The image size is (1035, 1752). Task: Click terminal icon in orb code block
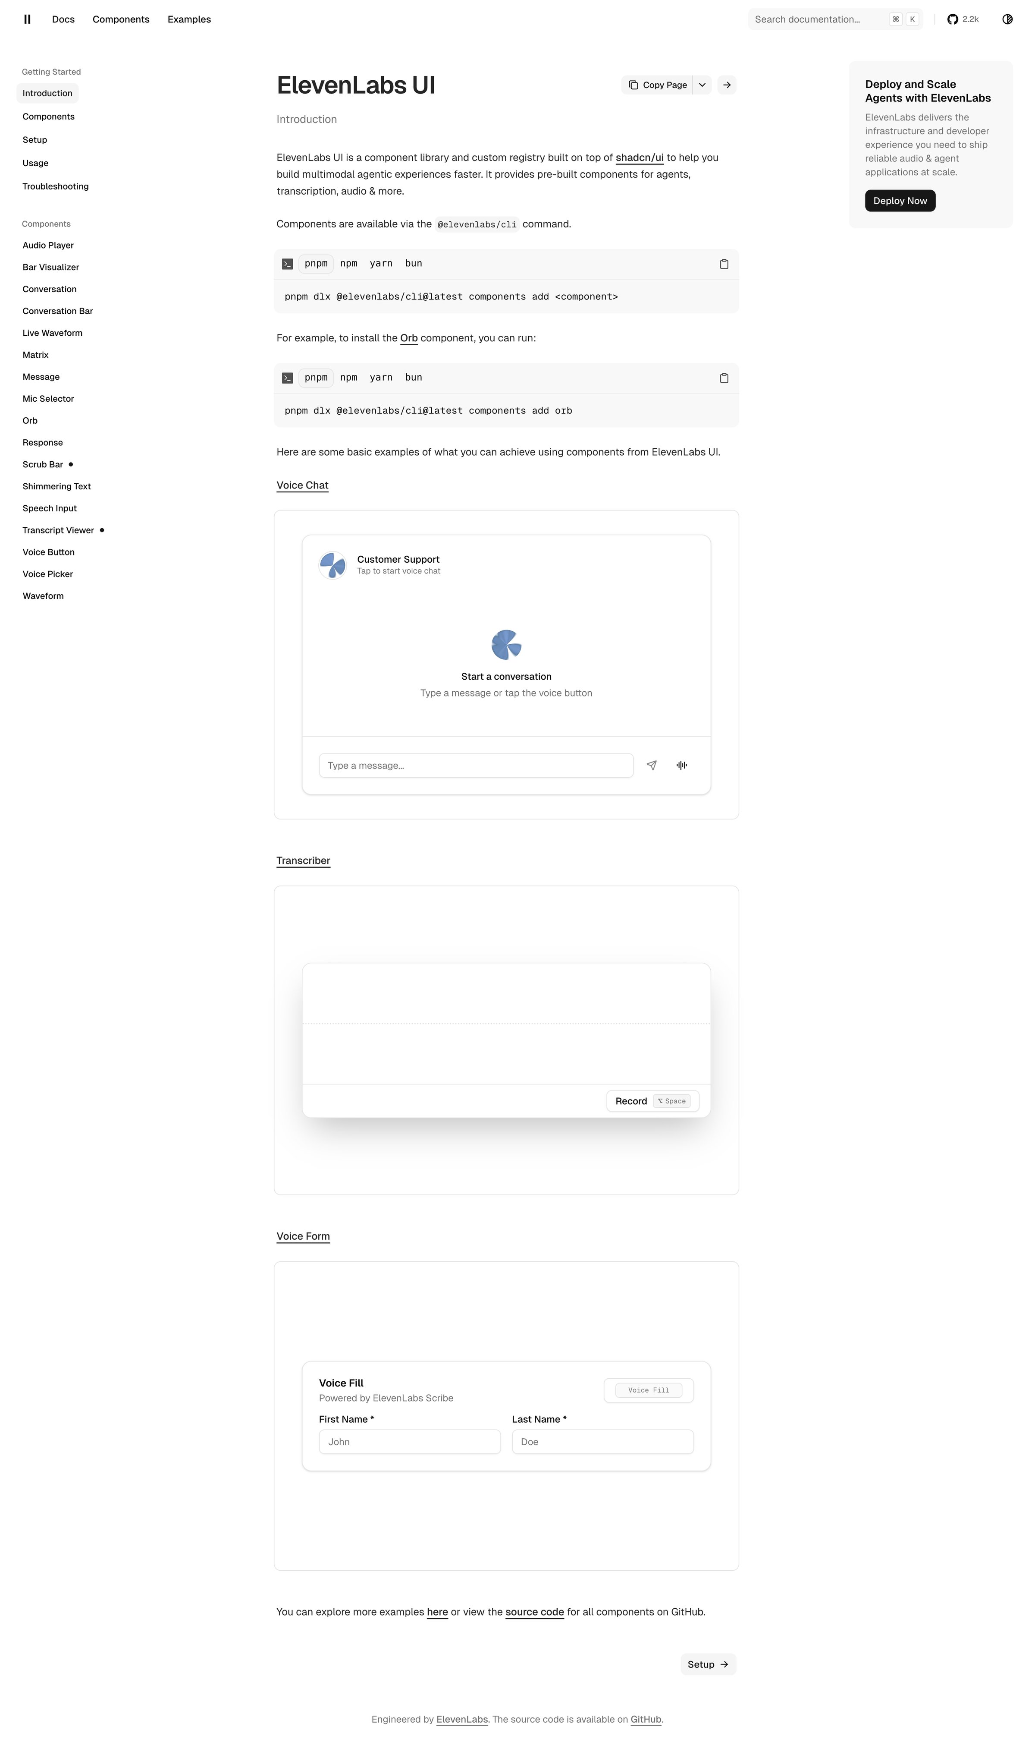pos(287,378)
